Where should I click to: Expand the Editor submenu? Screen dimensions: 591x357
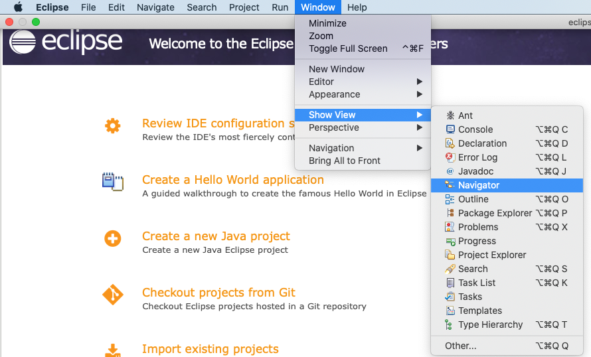point(363,82)
